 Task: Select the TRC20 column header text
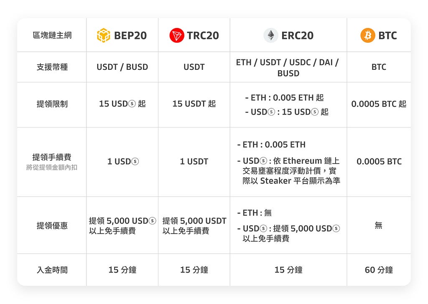click(x=203, y=36)
